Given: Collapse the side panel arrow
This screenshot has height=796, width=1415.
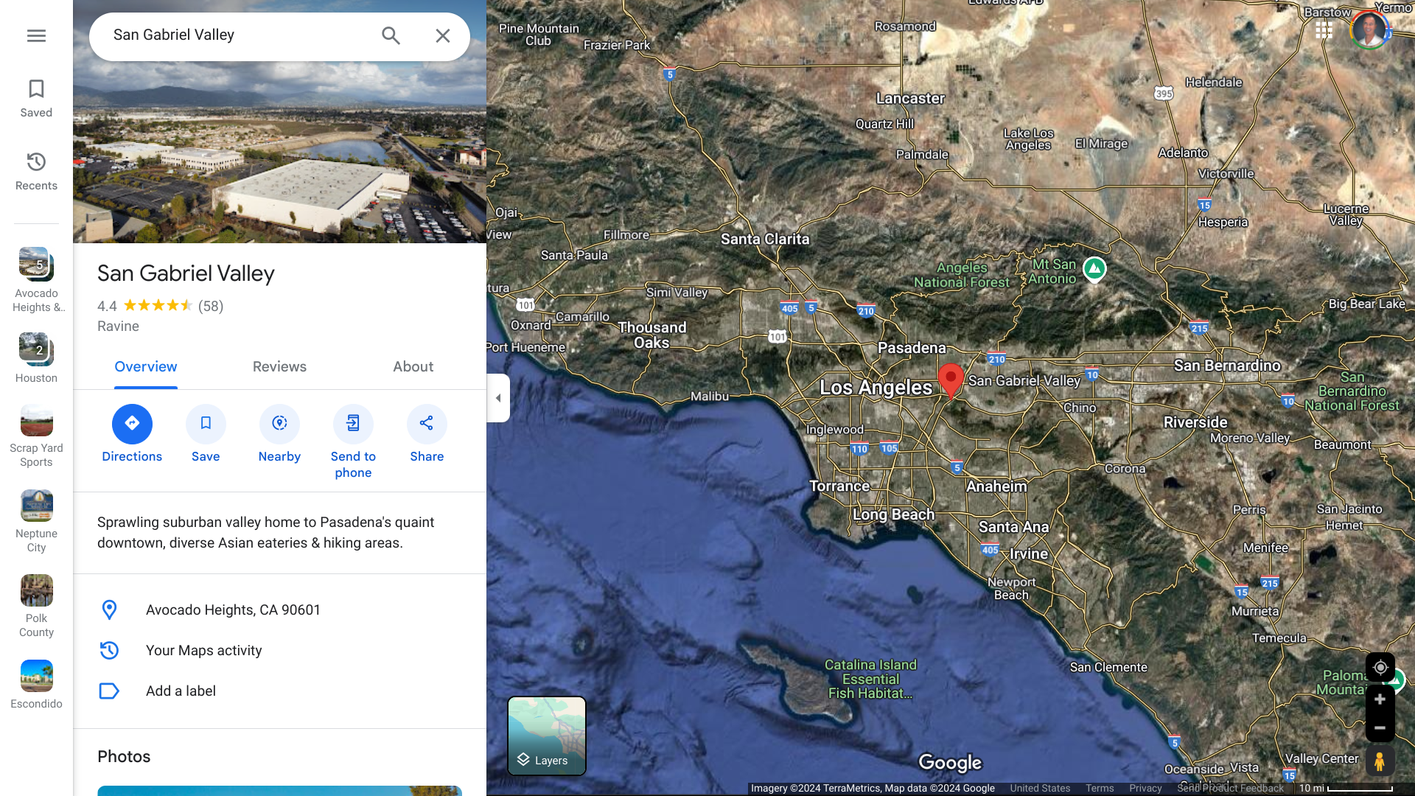Looking at the screenshot, I should [x=498, y=398].
